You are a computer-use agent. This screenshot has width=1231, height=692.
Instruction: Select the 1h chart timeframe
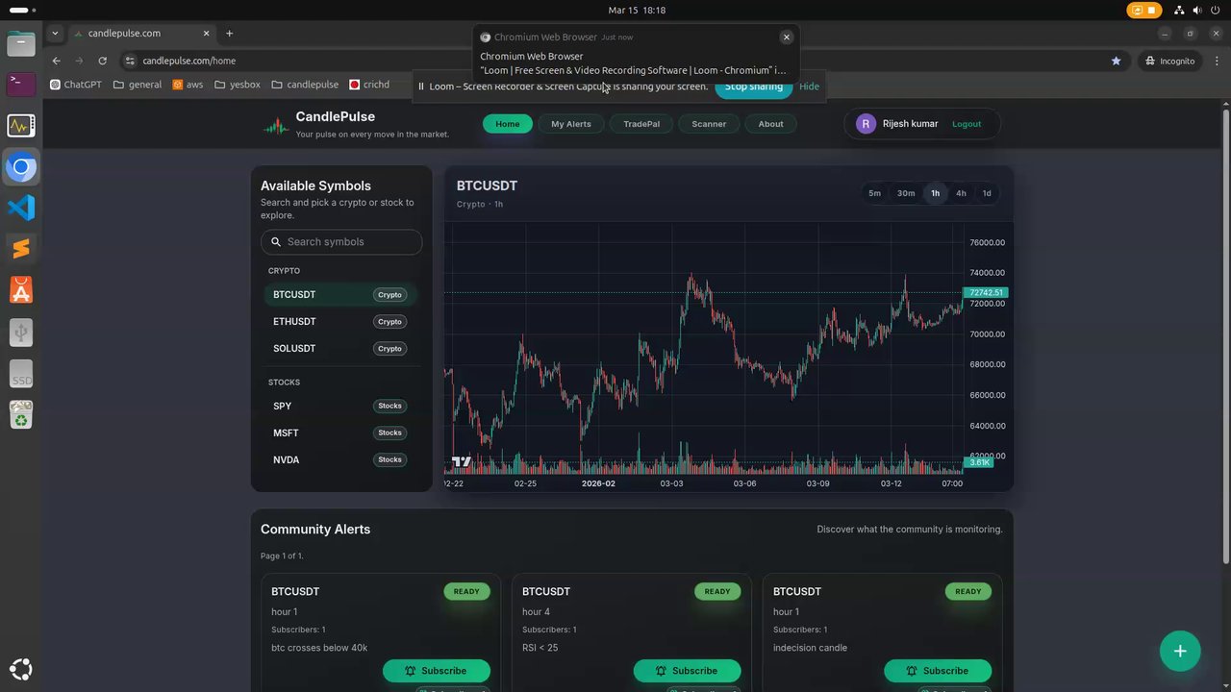935,193
